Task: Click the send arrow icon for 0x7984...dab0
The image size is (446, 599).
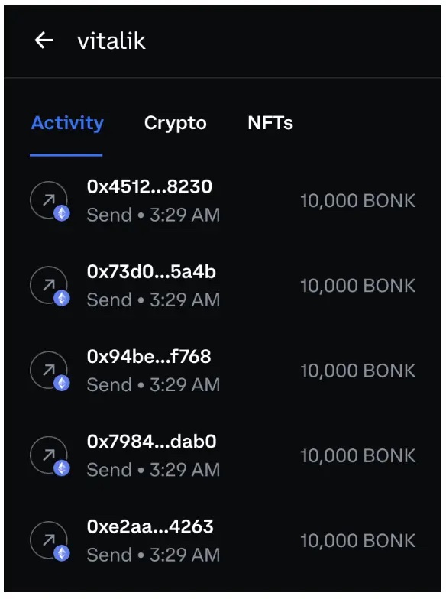Action: (49, 455)
